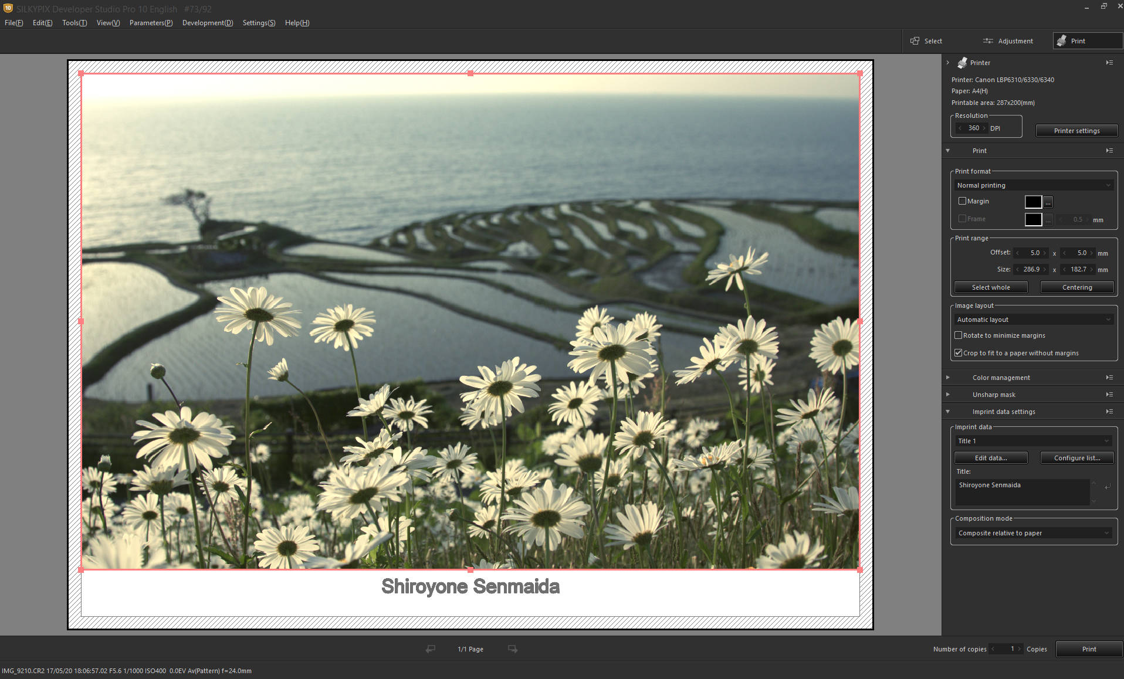Click the Centering button
The image size is (1124, 679).
(x=1077, y=287)
